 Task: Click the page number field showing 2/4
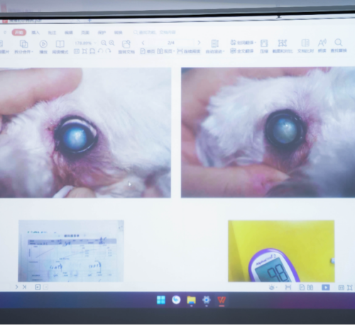171,43
